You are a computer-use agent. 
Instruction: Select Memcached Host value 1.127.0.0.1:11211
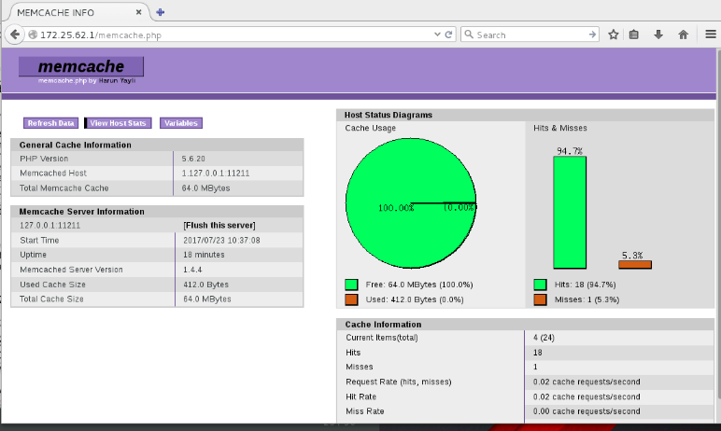(x=216, y=174)
